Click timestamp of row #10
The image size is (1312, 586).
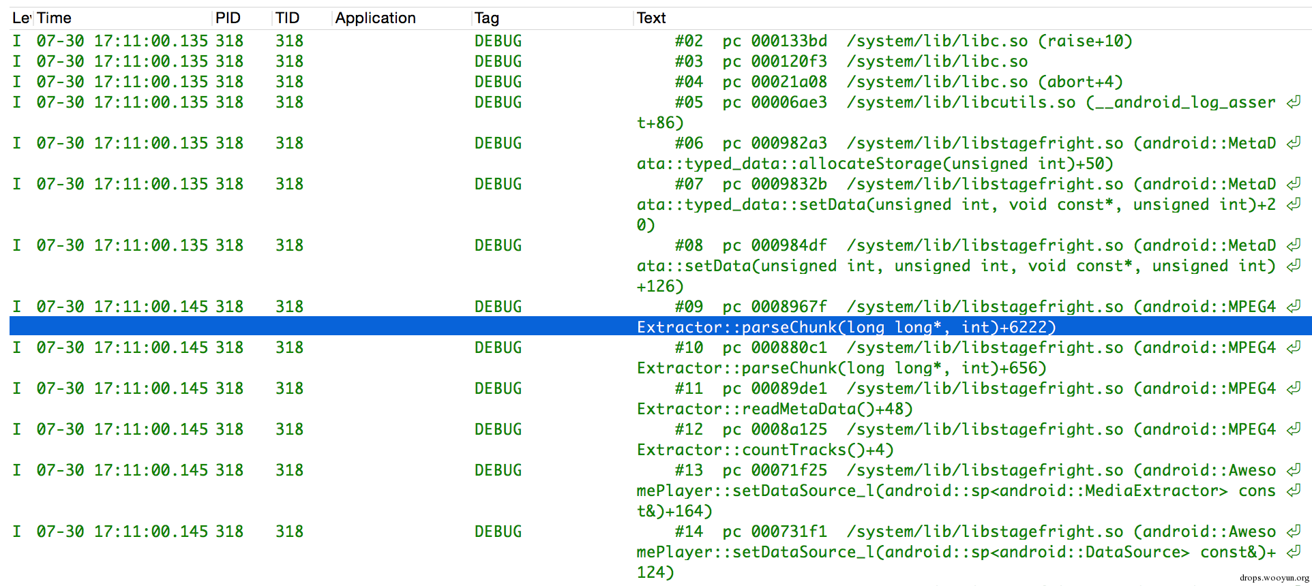click(122, 348)
